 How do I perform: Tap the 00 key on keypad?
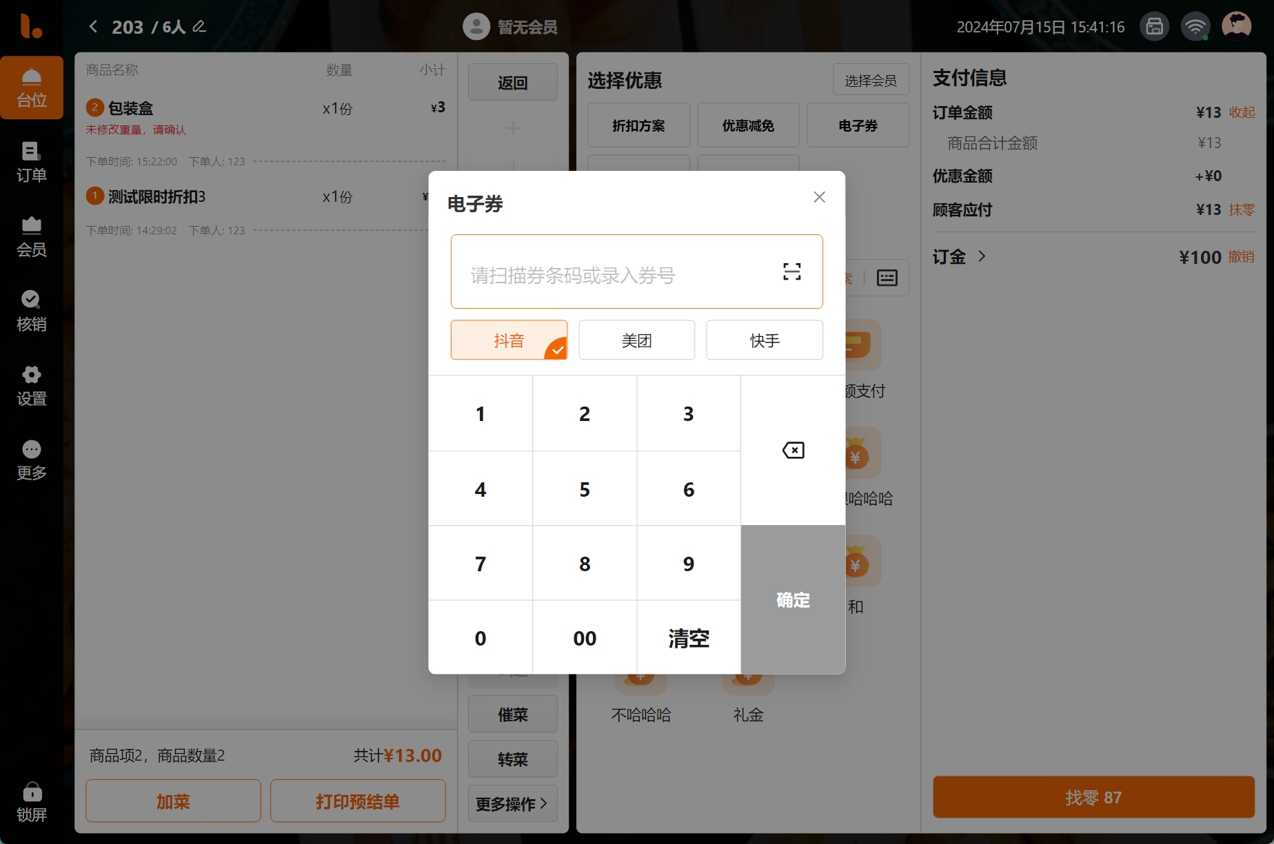point(585,638)
